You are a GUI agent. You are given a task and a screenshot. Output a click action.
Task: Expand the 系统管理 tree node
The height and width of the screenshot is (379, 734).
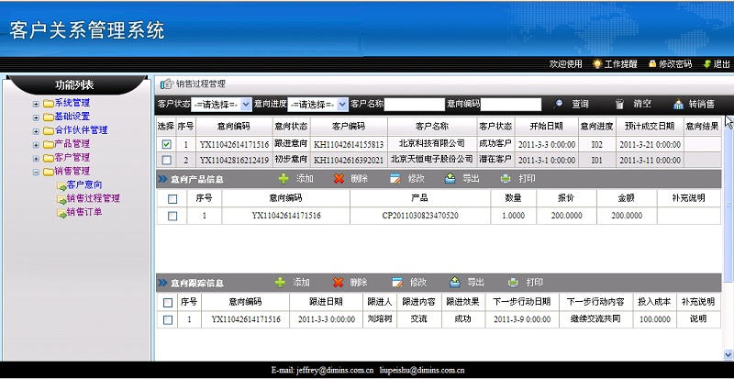(37, 103)
